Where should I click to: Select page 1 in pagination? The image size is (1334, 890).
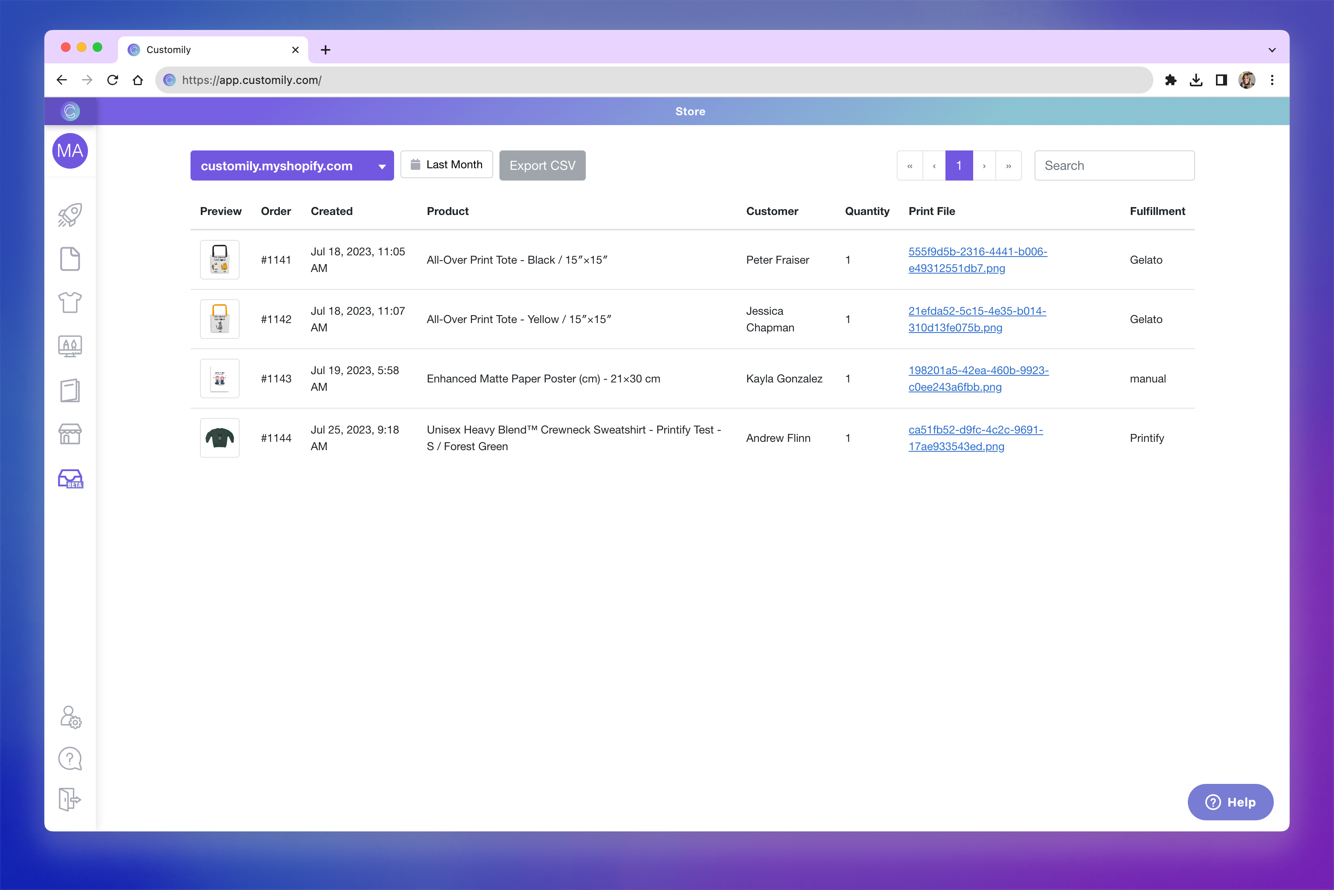[x=959, y=166]
